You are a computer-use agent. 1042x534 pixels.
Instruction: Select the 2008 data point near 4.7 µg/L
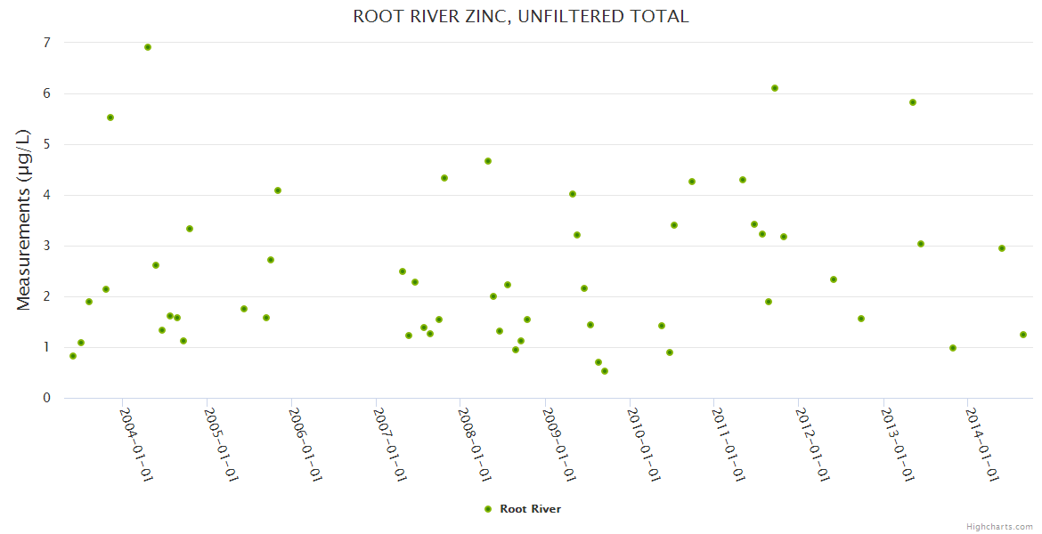488,161
